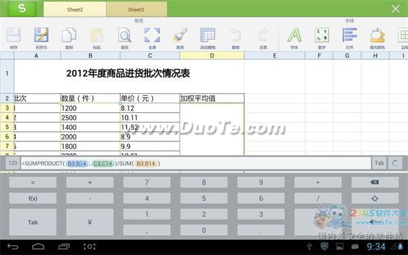Switch to the Sheet3 tab
Viewport: 408px width, 255px height.
coord(136,10)
